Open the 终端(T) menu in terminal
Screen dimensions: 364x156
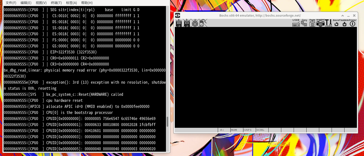[56, 3]
